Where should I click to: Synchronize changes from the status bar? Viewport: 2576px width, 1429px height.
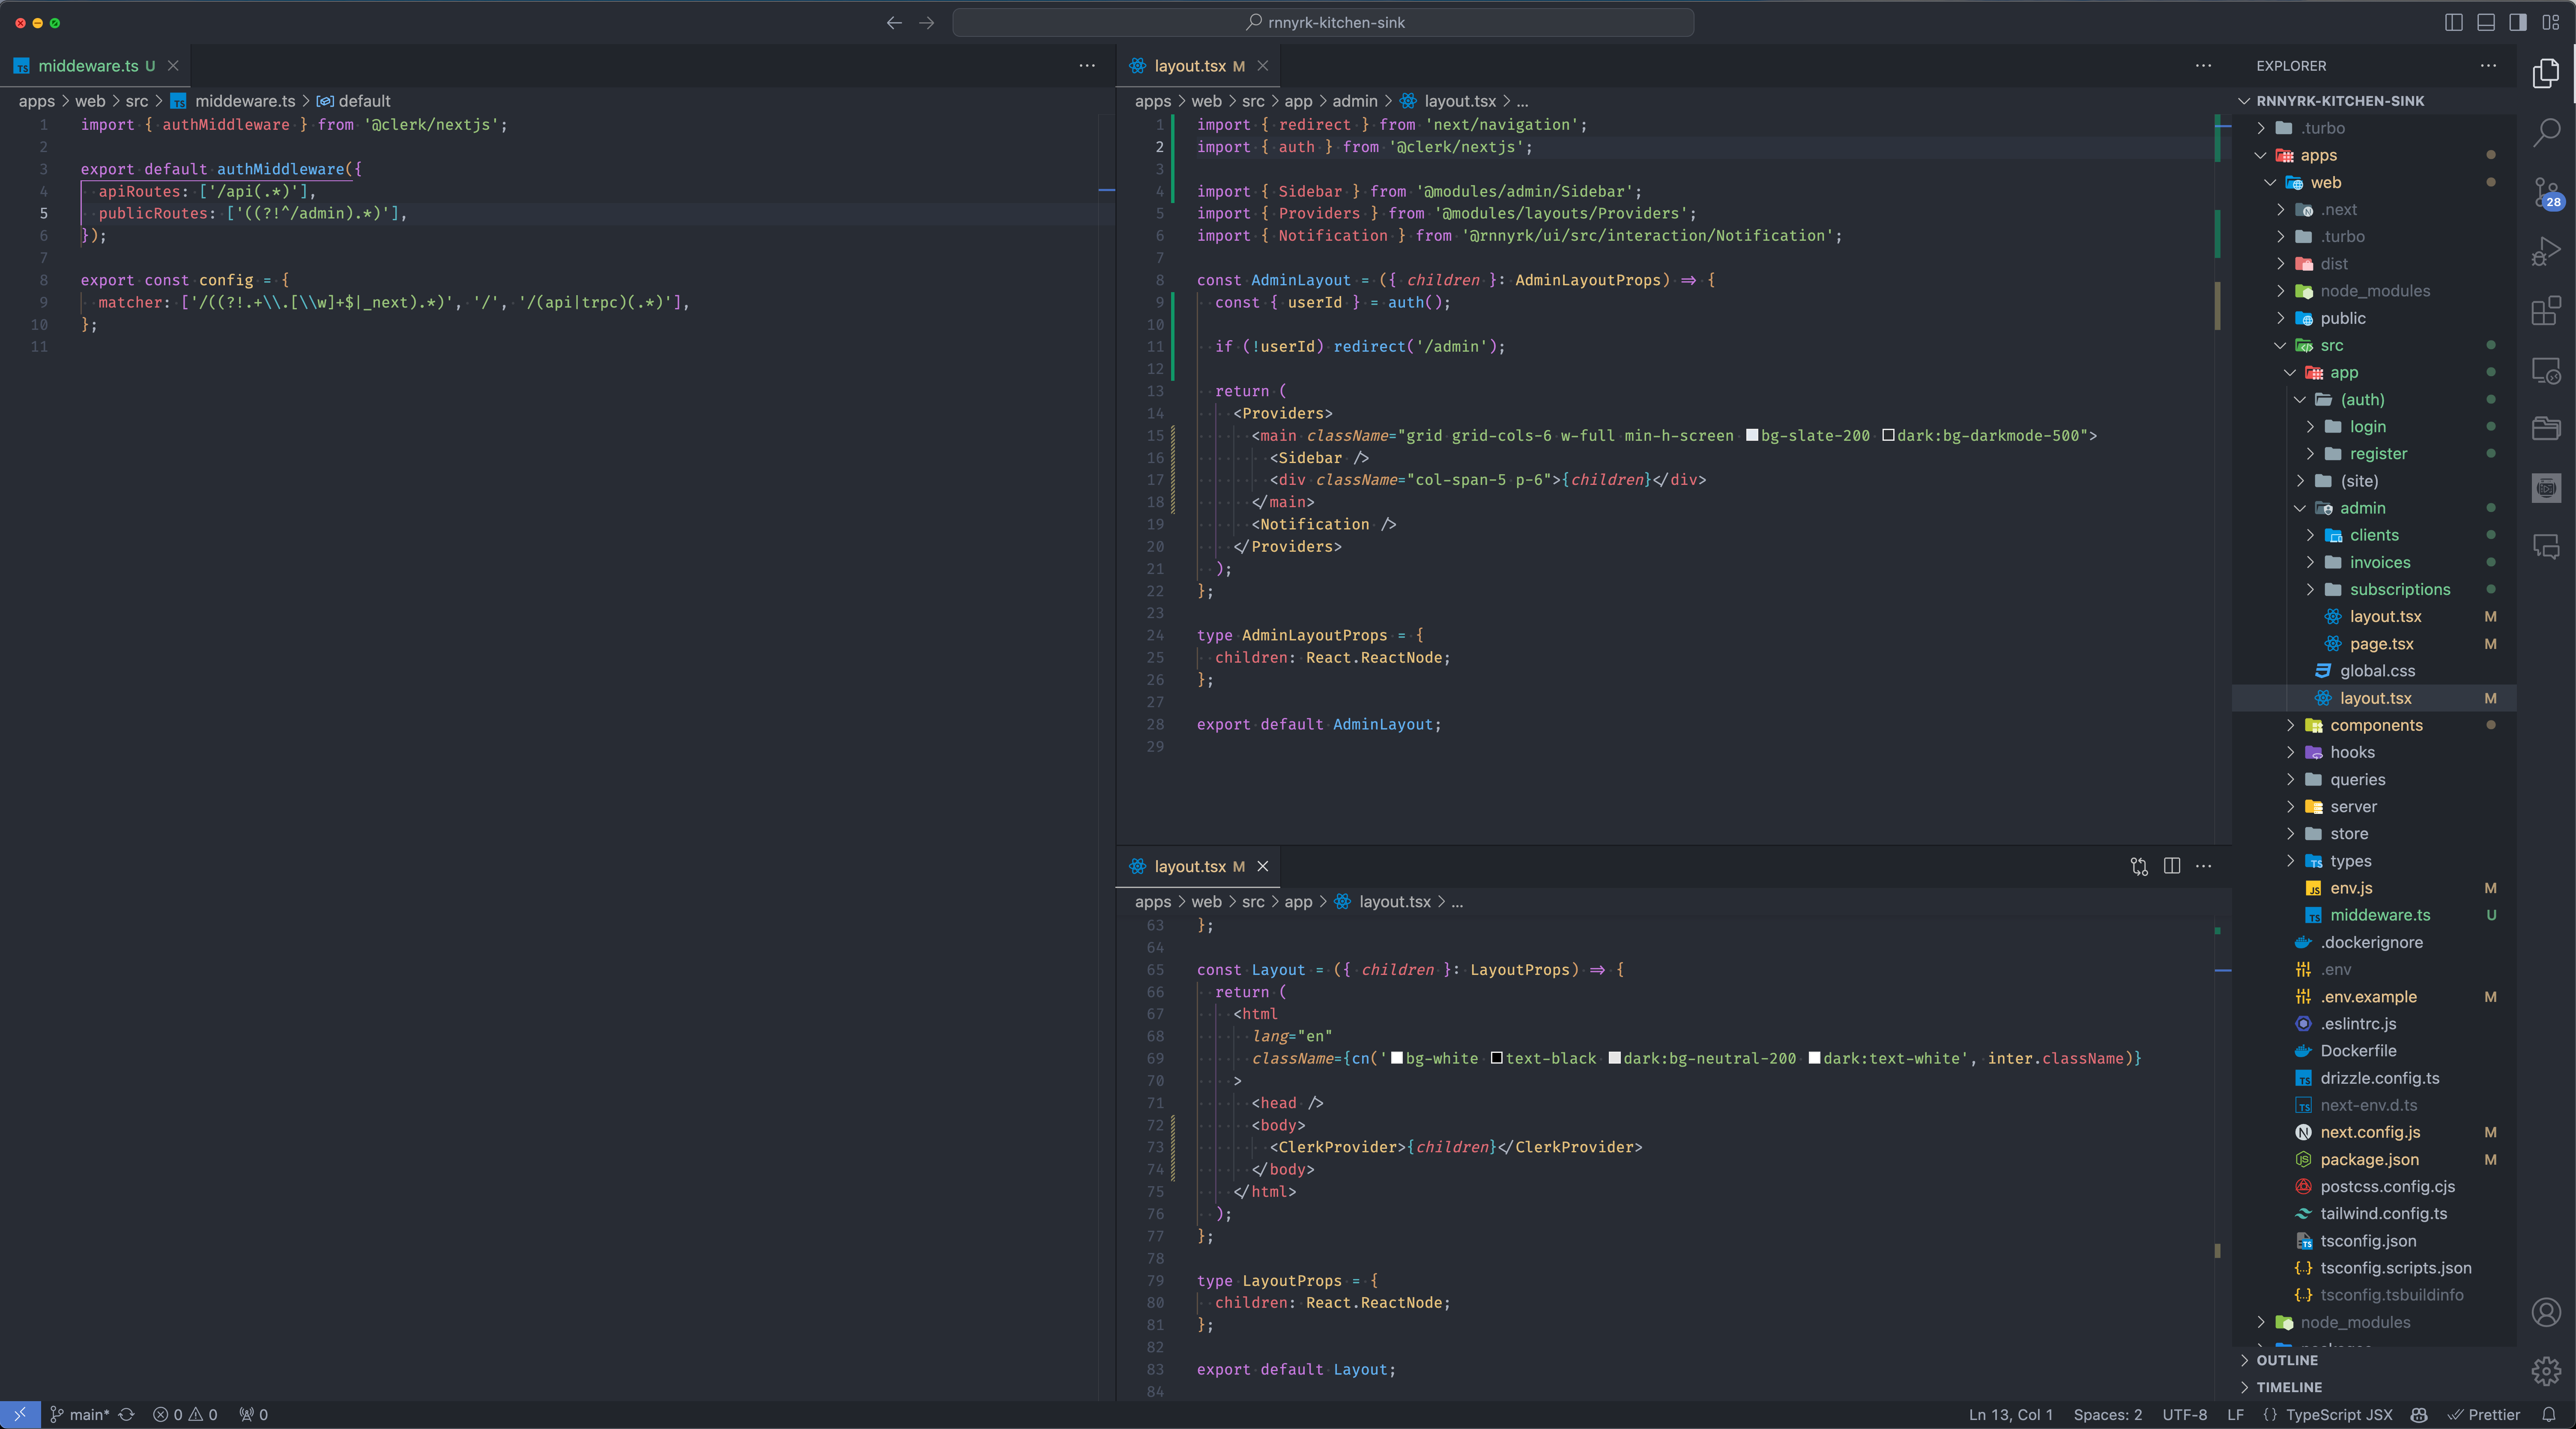coord(127,1414)
